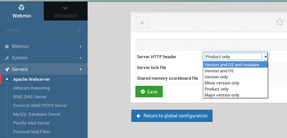
Task: Select 'Version and OS and modules' option
Action: click(235, 65)
